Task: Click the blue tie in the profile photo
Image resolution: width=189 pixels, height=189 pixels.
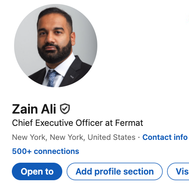Action: click(x=51, y=78)
